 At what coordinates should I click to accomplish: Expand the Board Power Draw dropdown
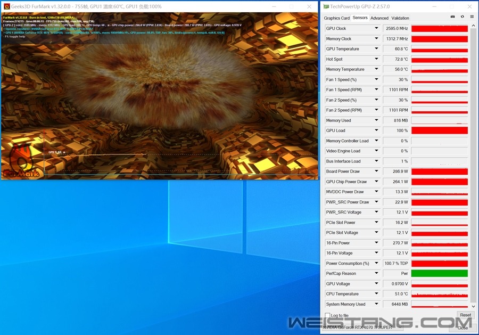tap(376, 171)
